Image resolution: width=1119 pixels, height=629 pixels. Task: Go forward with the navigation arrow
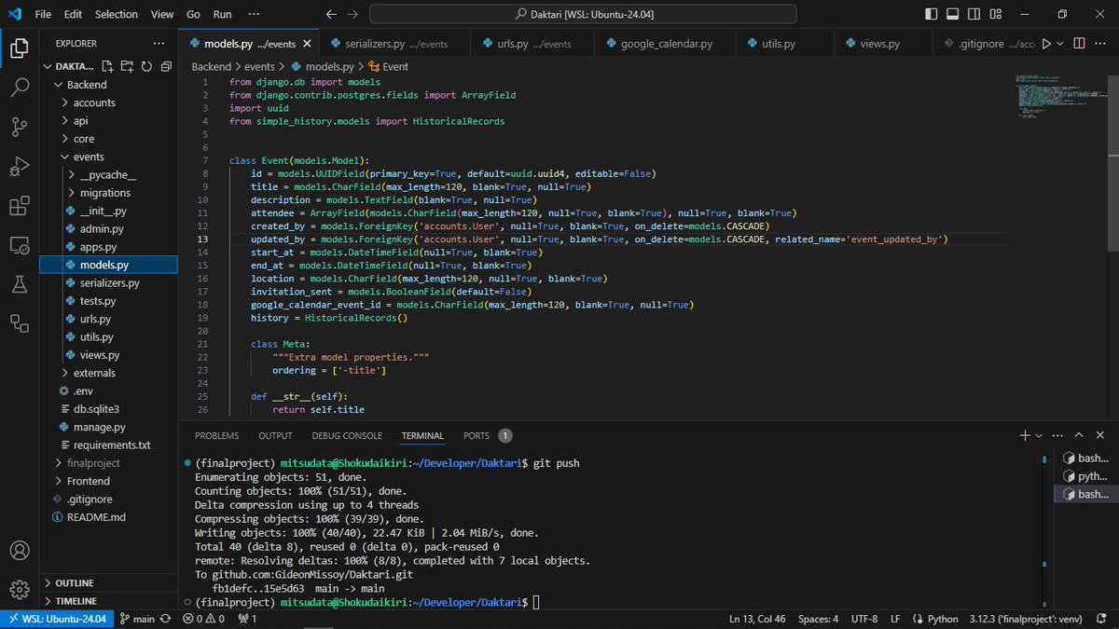click(352, 15)
